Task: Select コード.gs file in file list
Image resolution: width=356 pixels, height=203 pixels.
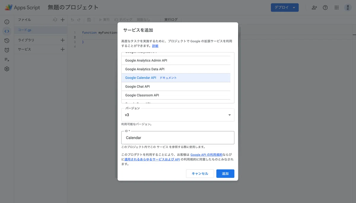Action: click(x=41, y=30)
